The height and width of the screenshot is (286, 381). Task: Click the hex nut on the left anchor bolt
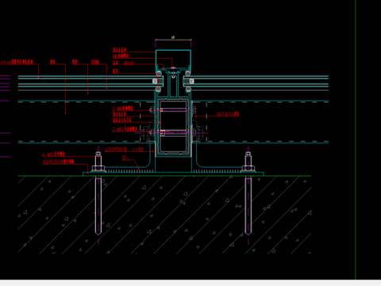98,168
